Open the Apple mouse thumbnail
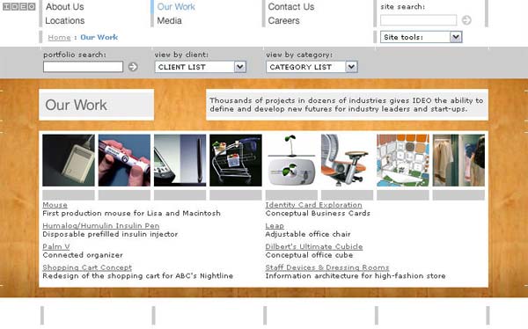Screen dimensions: 528x329 pyautogui.click(x=69, y=160)
